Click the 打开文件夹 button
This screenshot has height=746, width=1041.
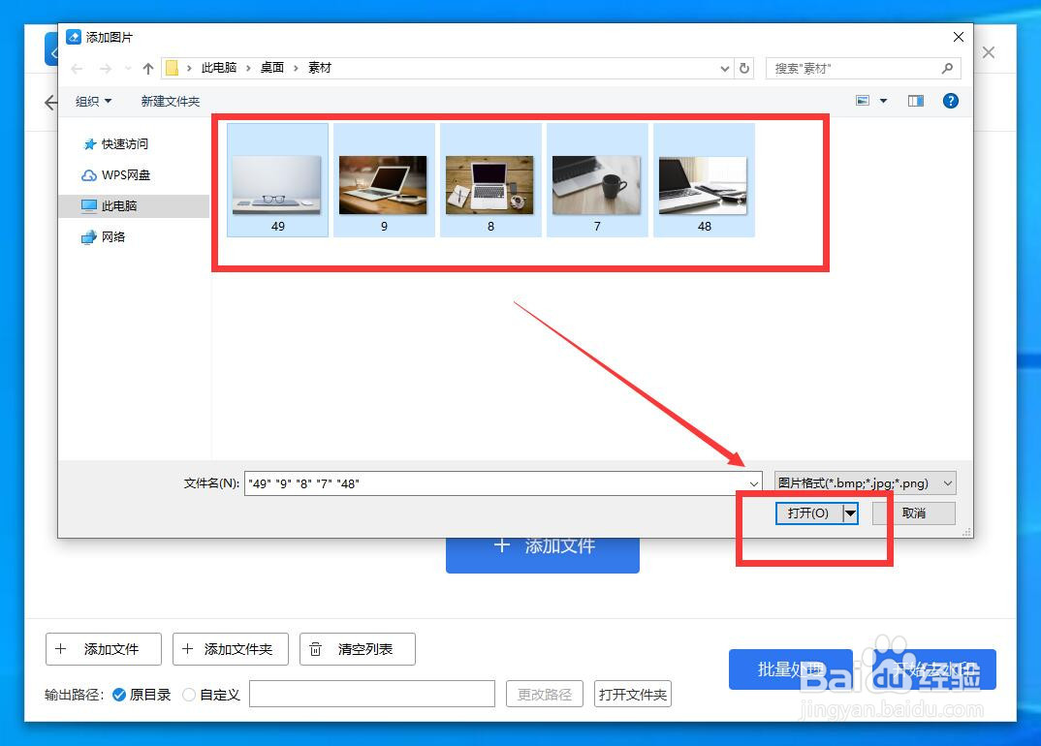[633, 695]
